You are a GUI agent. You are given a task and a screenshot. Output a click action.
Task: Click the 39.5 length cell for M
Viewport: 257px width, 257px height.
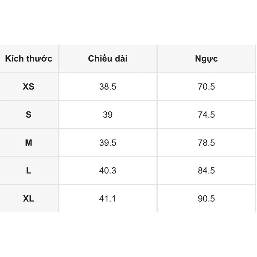(x=108, y=143)
